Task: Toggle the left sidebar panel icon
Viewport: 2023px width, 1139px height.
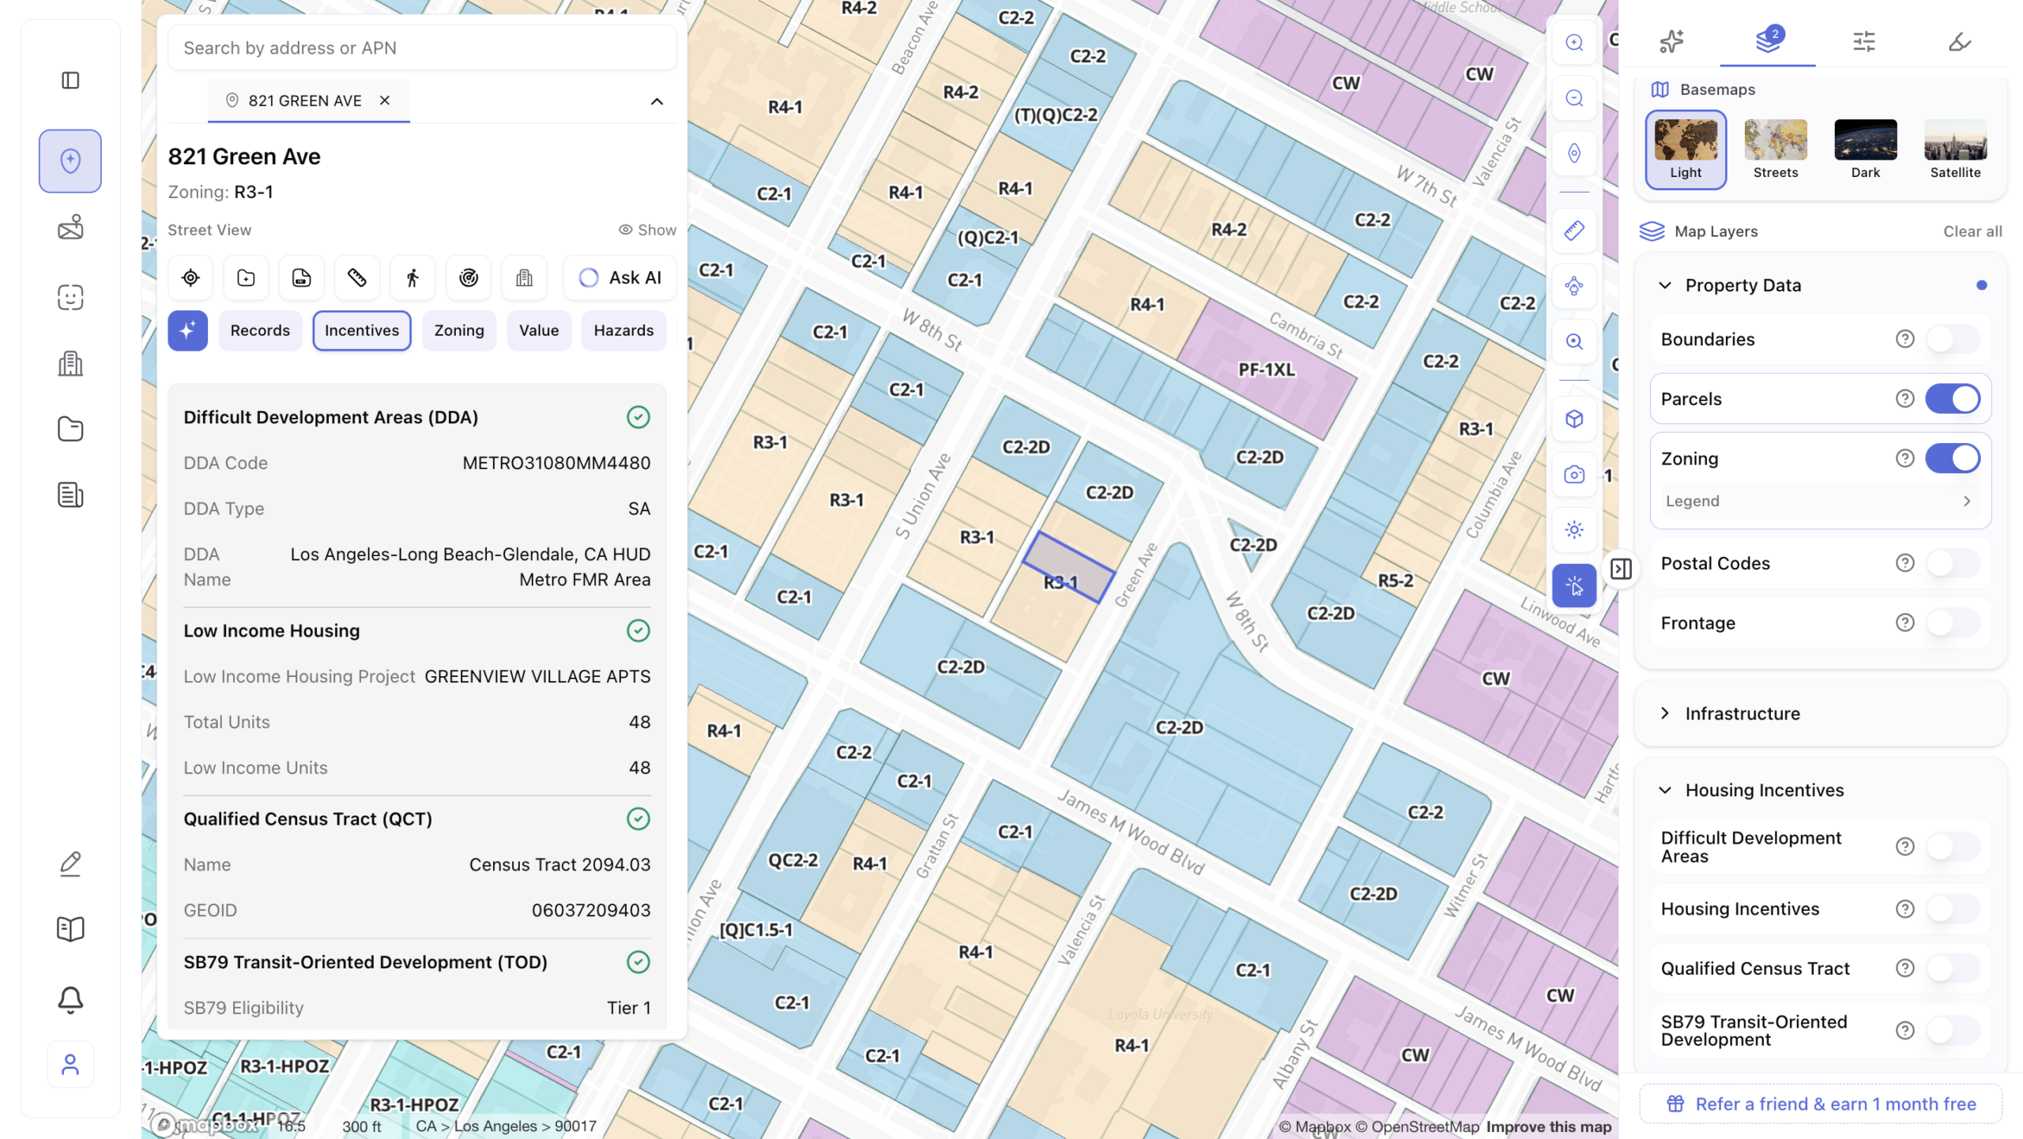Action: click(x=70, y=81)
